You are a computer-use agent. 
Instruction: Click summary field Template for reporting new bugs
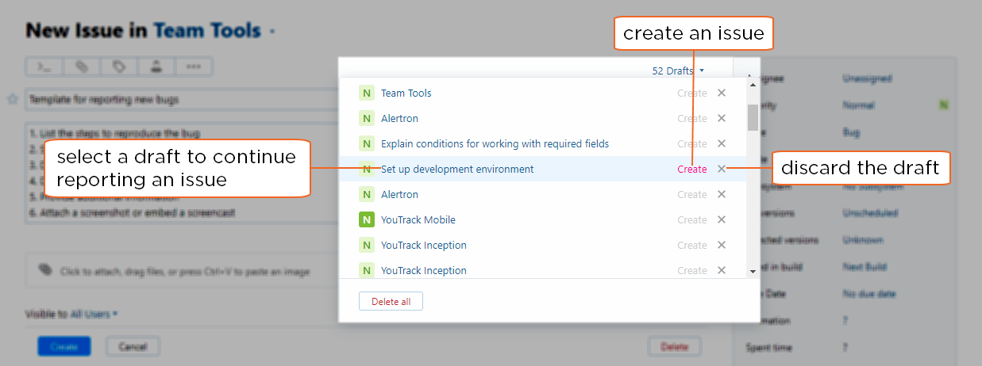click(x=183, y=99)
